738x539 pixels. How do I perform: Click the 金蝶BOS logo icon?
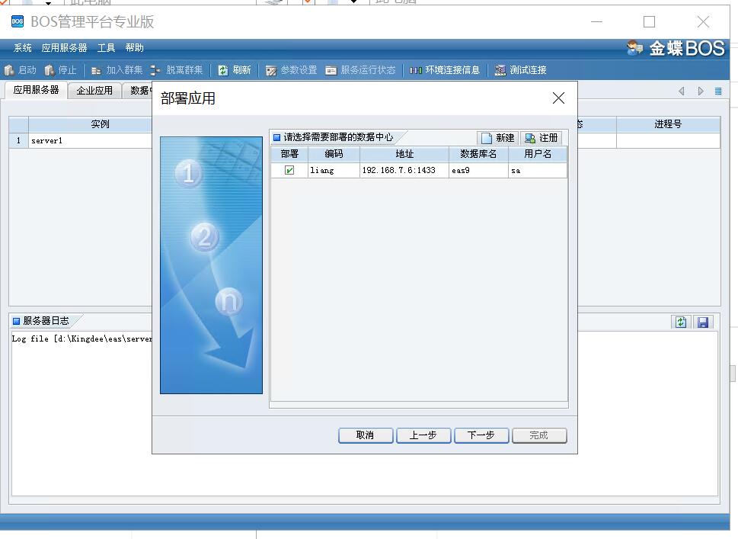pyautogui.click(x=635, y=48)
